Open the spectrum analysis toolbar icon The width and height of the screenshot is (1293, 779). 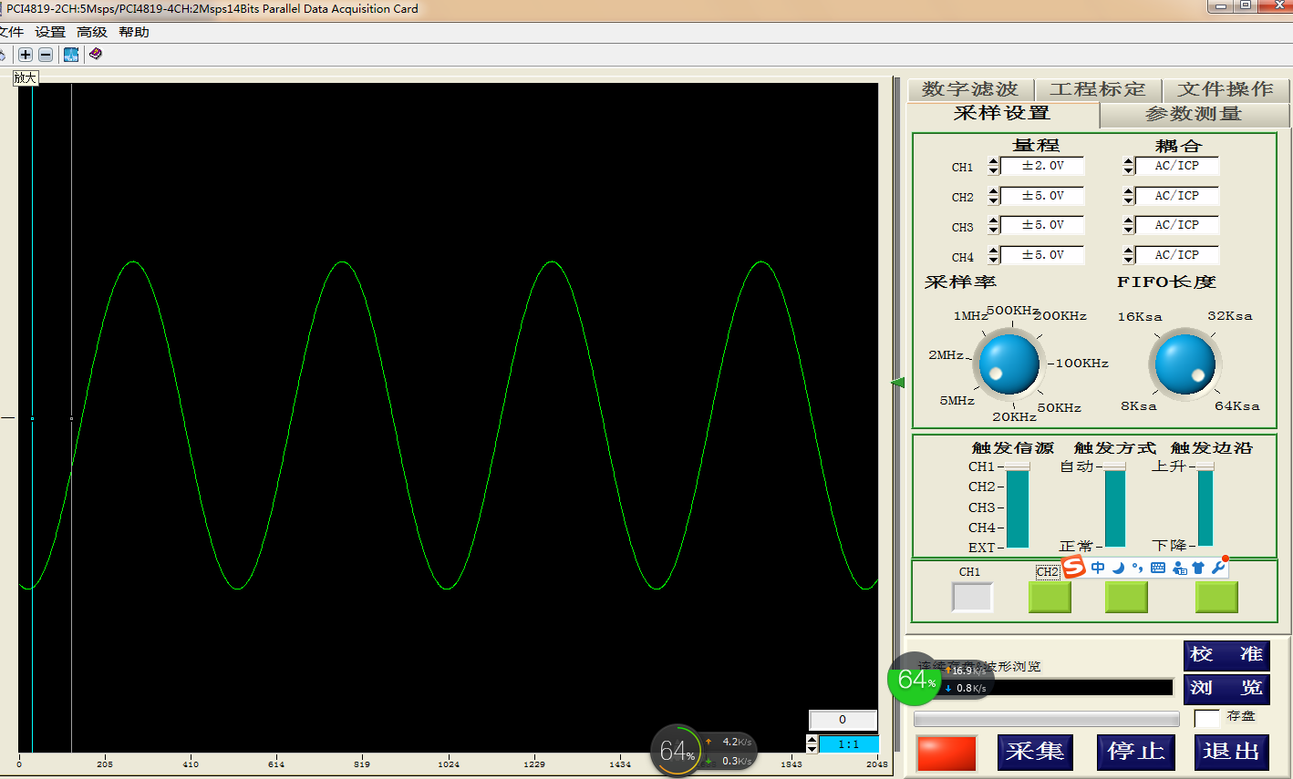(x=71, y=55)
